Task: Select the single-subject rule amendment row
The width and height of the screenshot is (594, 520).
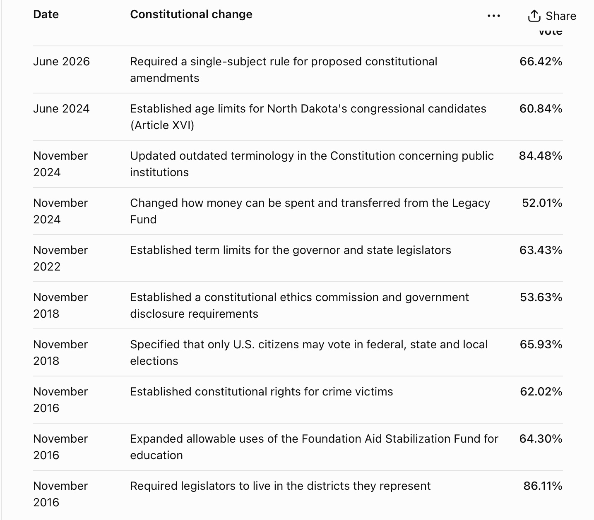Action: point(298,69)
